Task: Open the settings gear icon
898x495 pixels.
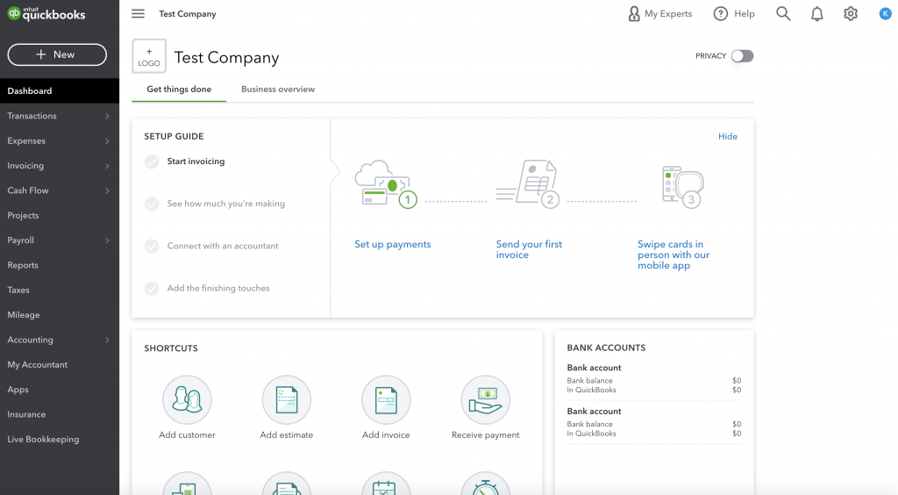Action: point(851,14)
